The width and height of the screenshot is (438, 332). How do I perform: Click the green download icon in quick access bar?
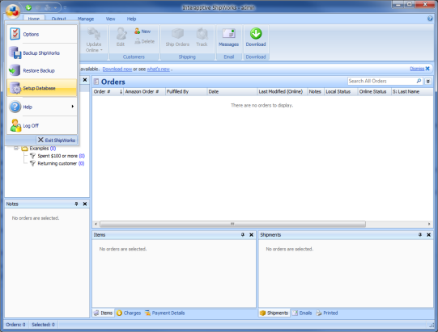coord(28,7)
